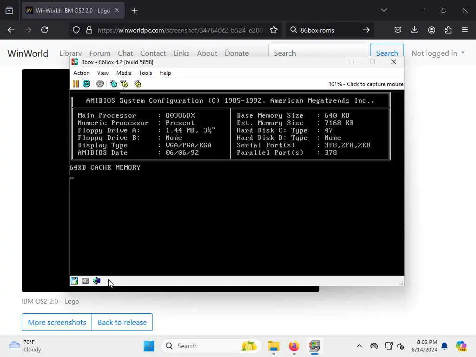The image size is (476, 357).
Task: Submit search with the arrow button
Action: tap(366, 30)
